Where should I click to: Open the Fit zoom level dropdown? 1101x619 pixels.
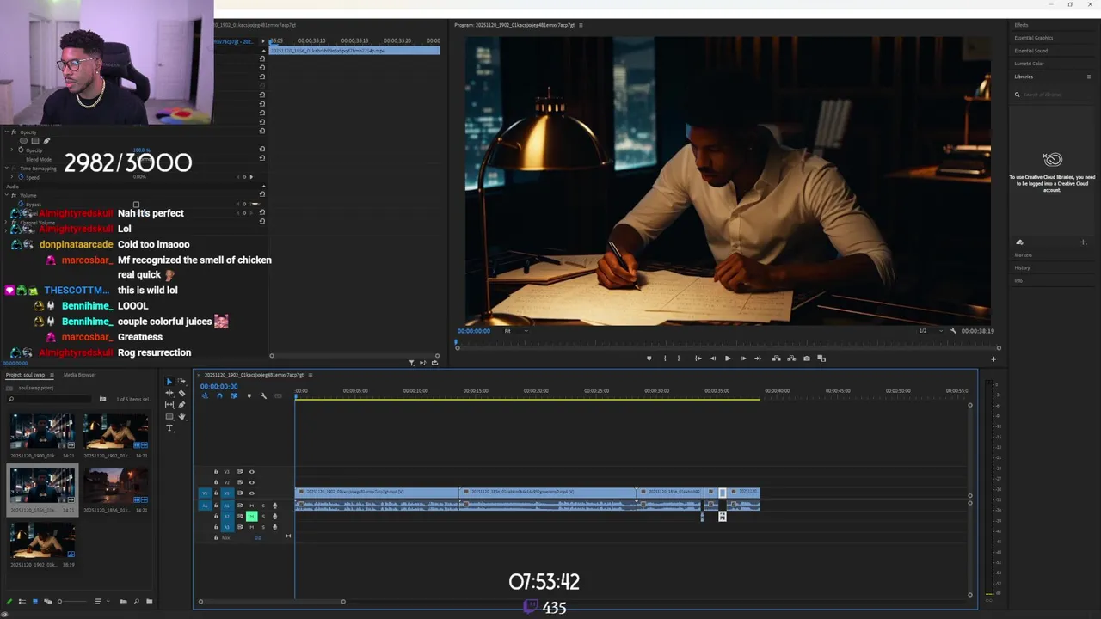point(516,331)
